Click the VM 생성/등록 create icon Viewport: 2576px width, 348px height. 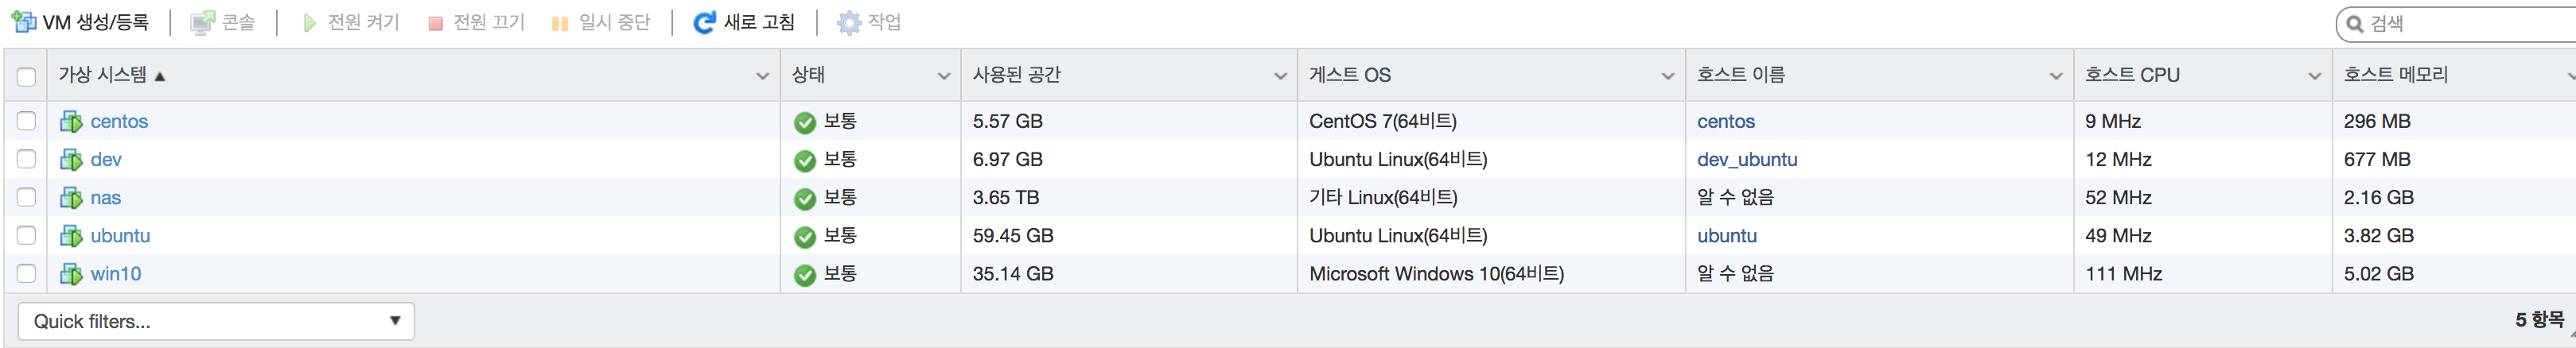tap(23, 22)
